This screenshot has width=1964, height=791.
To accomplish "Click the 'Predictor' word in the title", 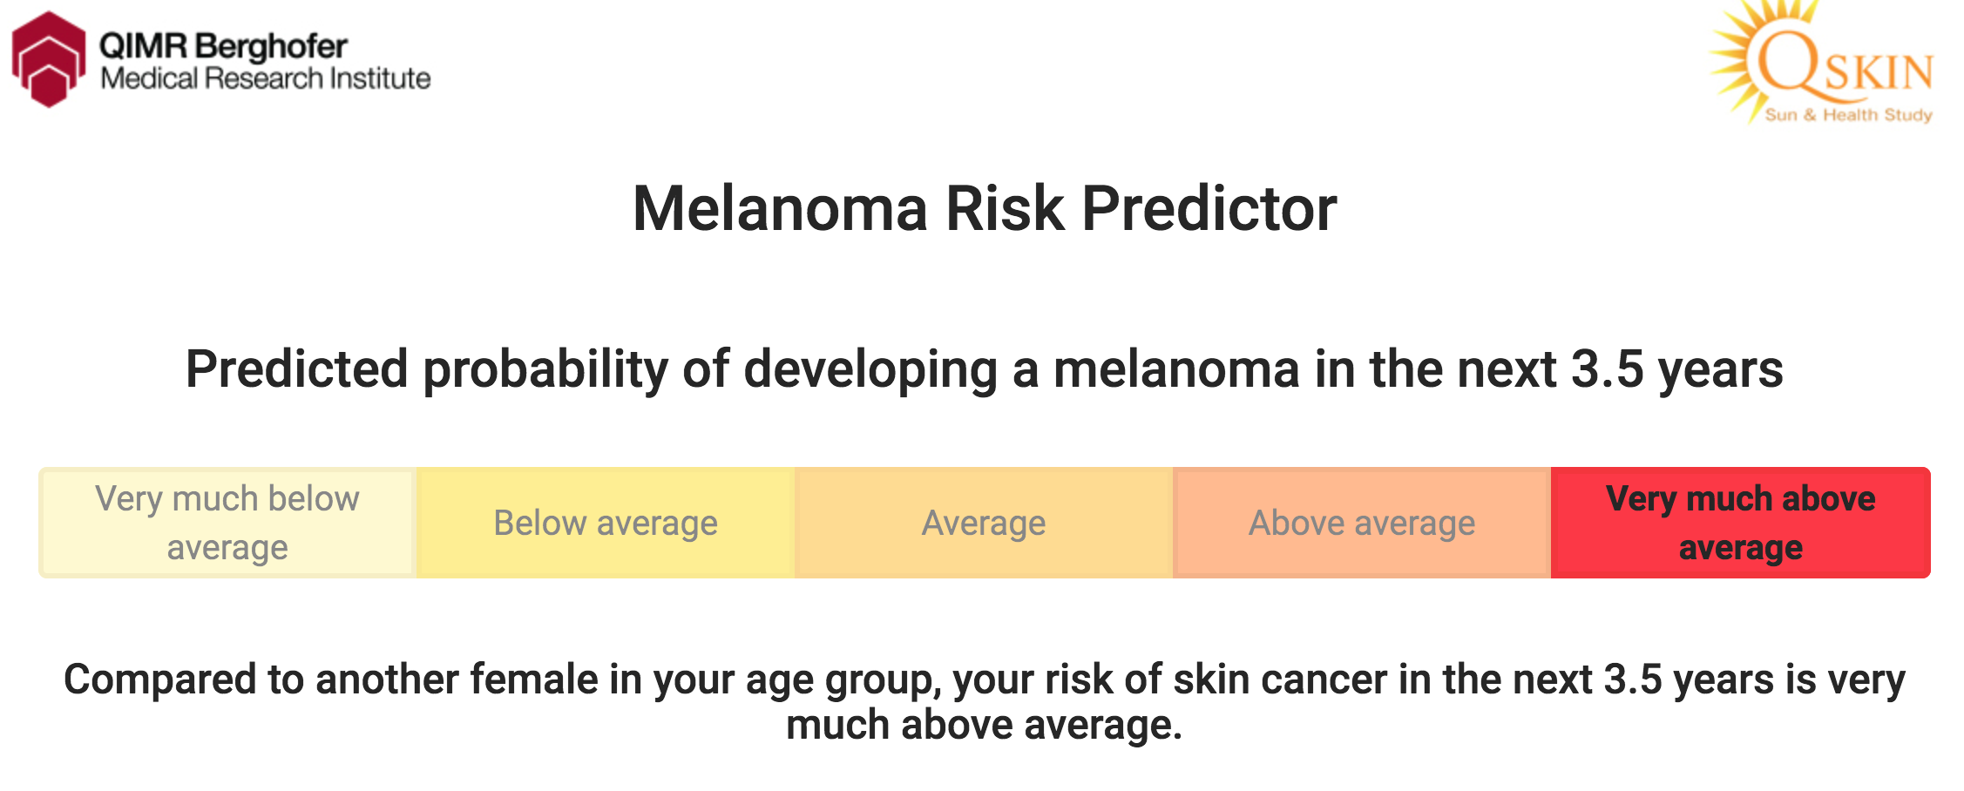I will (1209, 209).
